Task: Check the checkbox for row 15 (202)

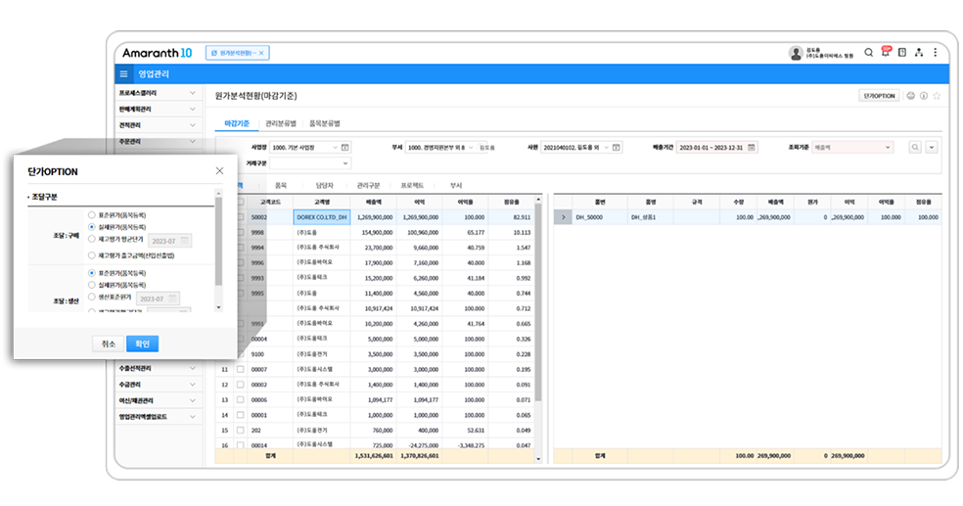Action: (240, 431)
